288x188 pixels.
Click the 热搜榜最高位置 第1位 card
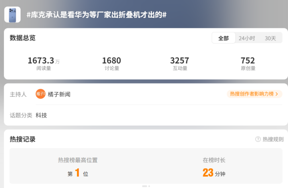coord(78,167)
